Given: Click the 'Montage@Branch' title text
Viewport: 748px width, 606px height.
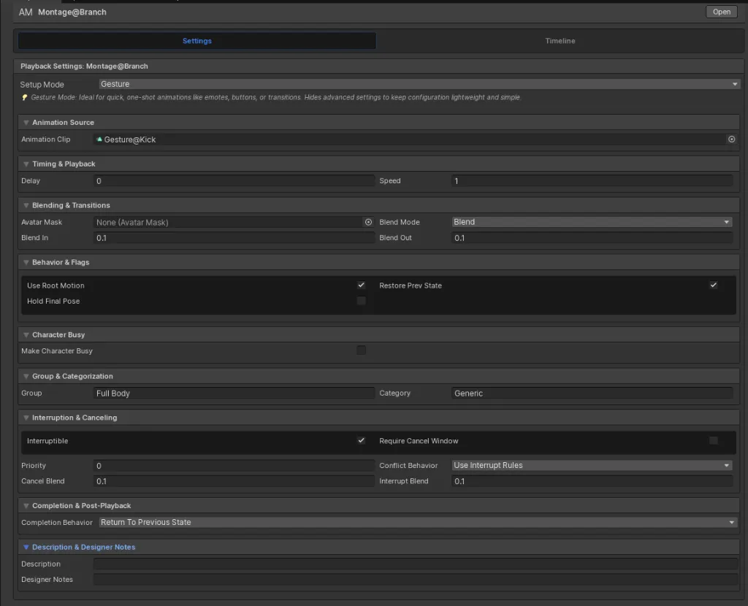Looking at the screenshot, I should [72, 12].
